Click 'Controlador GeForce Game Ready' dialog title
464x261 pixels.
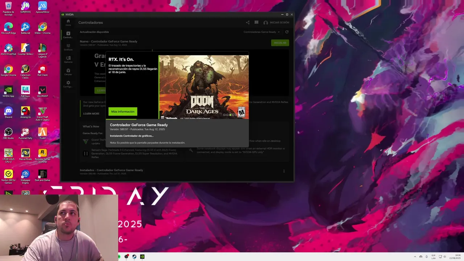(139, 125)
